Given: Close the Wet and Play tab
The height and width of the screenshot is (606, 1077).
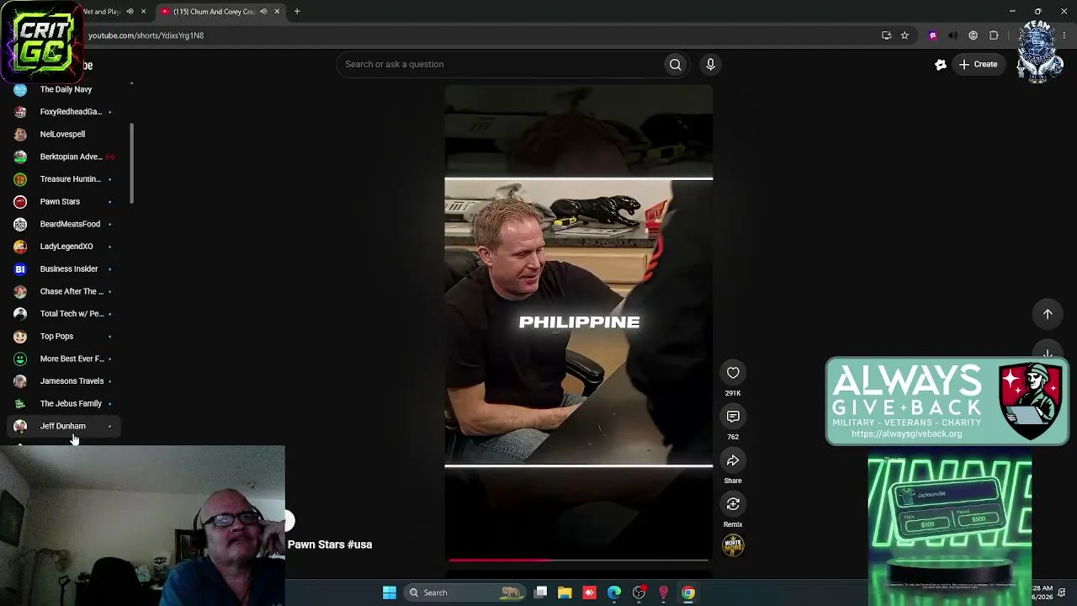Looking at the screenshot, I should tap(143, 12).
